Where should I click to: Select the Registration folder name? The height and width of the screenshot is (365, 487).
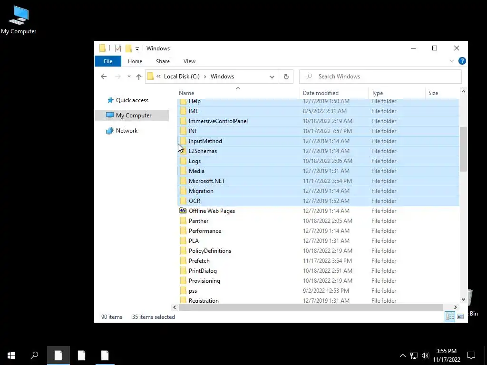[x=204, y=300]
